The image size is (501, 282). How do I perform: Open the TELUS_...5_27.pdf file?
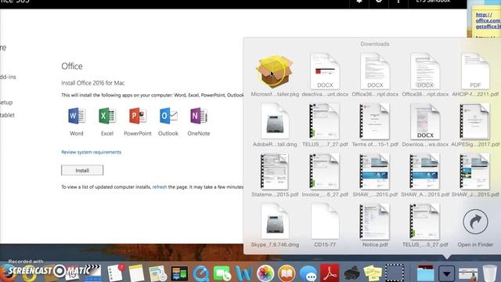pyautogui.click(x=425, y=222)
